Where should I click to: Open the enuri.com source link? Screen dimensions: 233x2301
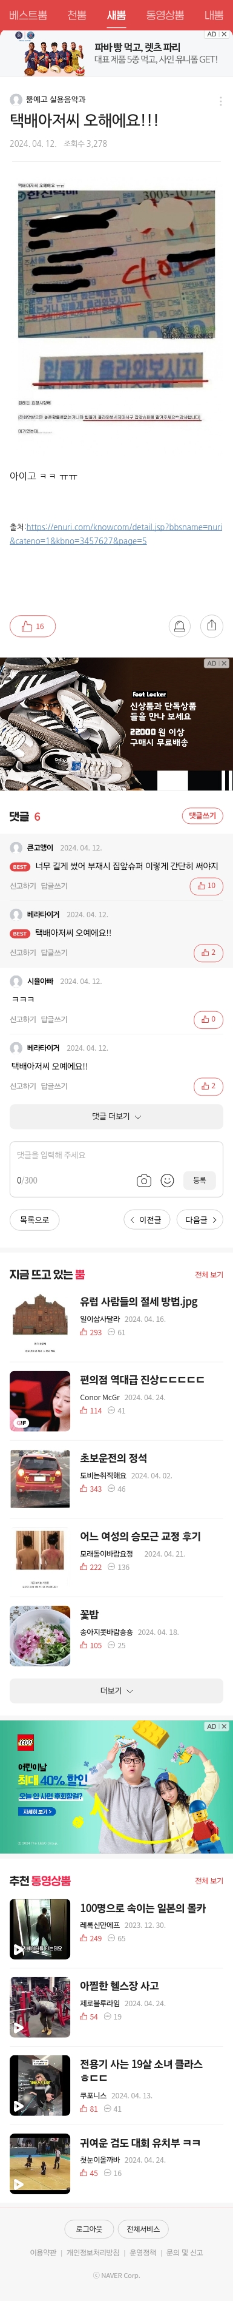tap(116, 533)
